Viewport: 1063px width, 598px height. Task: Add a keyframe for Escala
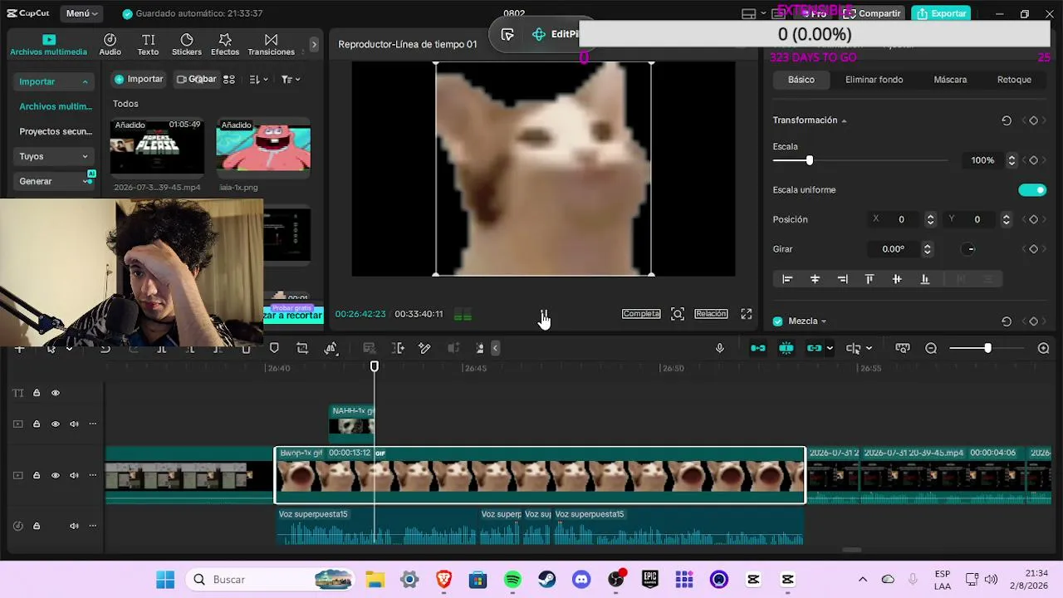click(x=1034, y=160)
